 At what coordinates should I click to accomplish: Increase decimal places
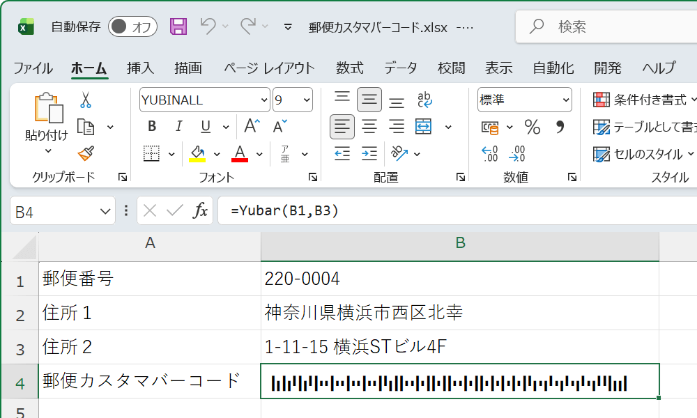point(489,154)
